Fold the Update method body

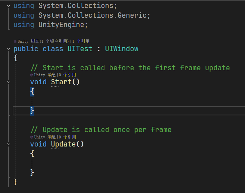click(9, 144)
